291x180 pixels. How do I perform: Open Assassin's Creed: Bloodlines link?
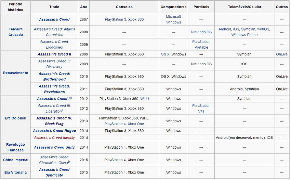54,45
